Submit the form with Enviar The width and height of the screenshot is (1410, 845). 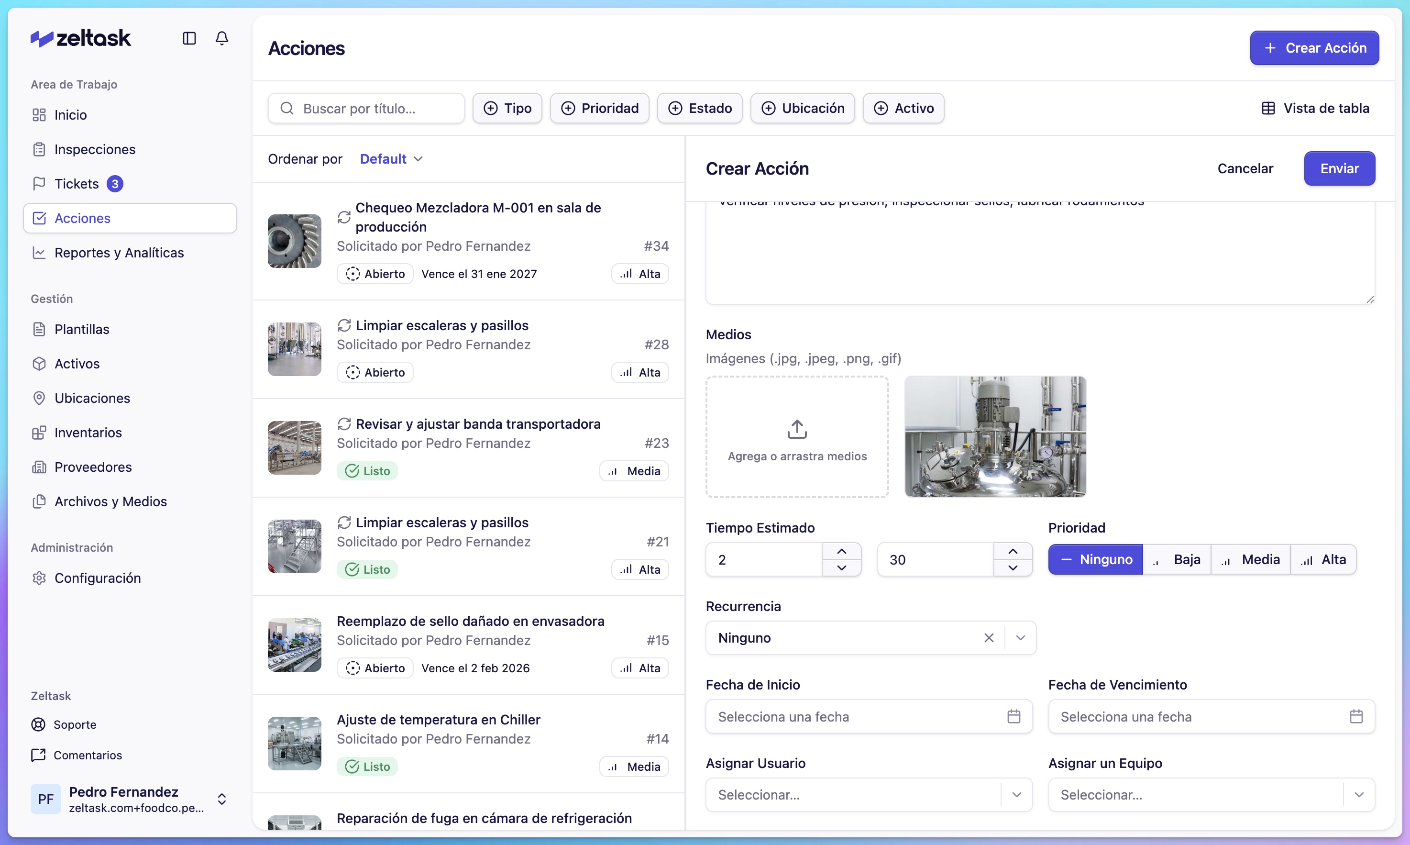[x=1339, y=168]
